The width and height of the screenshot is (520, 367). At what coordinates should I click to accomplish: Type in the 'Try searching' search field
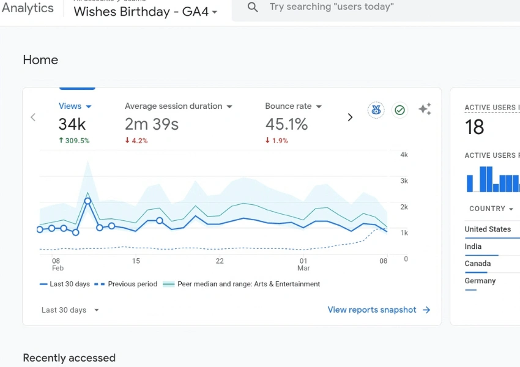point(367,7)
